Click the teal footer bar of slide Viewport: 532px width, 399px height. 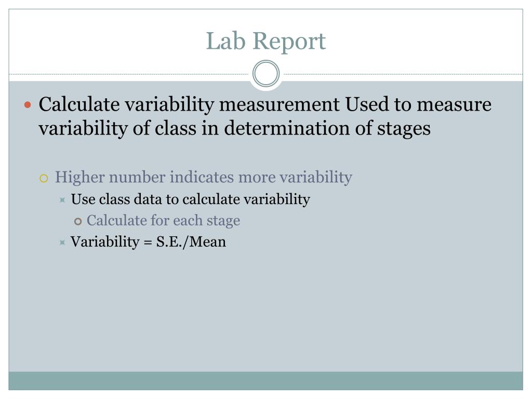click(265, 381)
